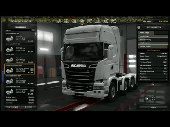Click the Hills Traversal rating bar
Screen dimensions: 170x127
[x=153, y=43]
